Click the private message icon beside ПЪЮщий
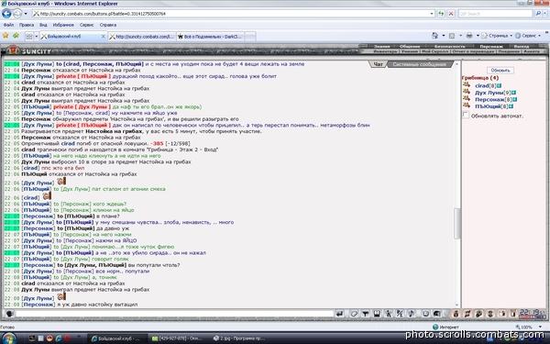 point(467,105)
